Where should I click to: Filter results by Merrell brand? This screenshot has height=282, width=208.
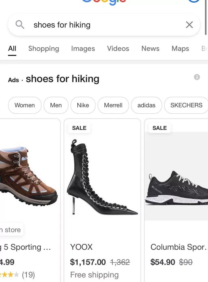click(x=113, y=105)
